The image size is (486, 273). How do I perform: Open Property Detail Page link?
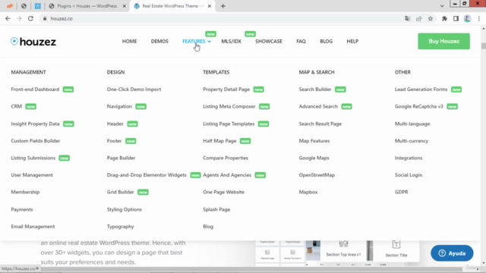click(226, 89)
